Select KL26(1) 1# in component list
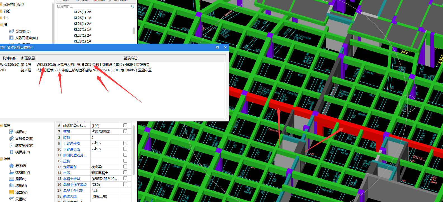Image resolution: width=443 pixels, height=202 pixels. click(x=83, y=18)
